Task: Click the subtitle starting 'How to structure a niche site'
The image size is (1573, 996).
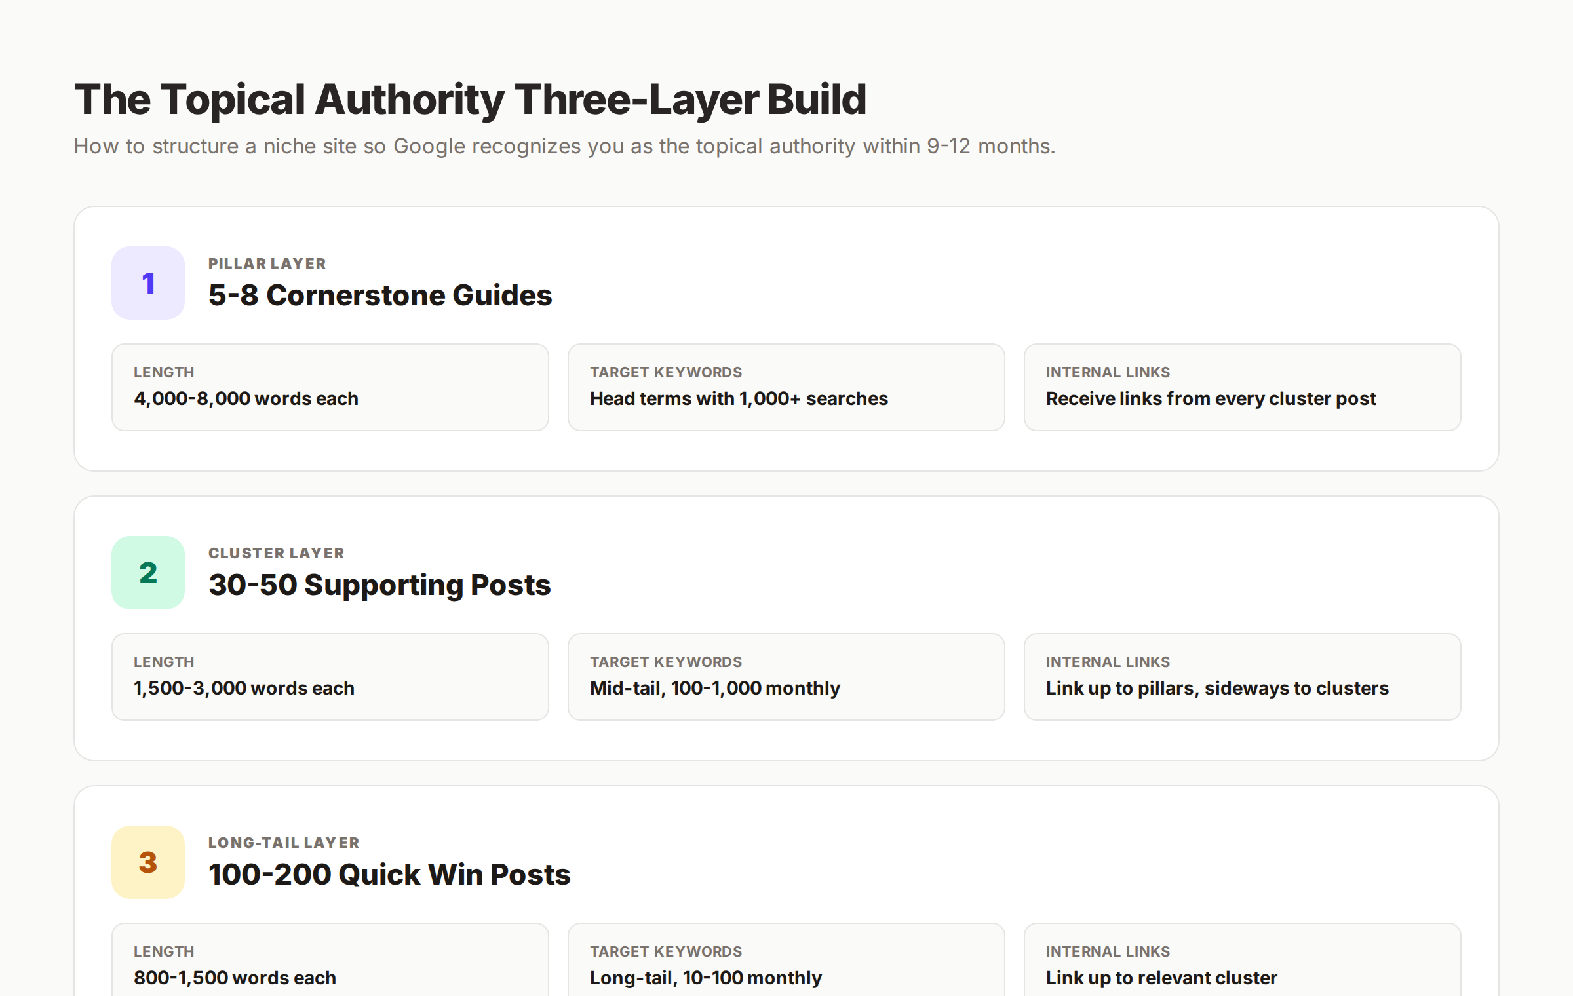Action: coord(564,146)
